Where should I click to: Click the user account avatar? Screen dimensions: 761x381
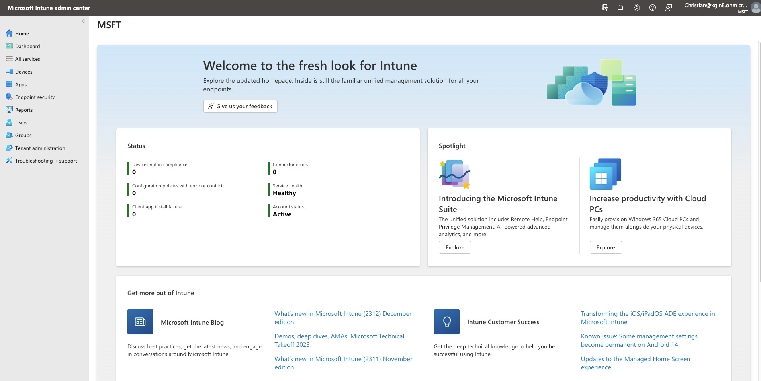[755, 8]
